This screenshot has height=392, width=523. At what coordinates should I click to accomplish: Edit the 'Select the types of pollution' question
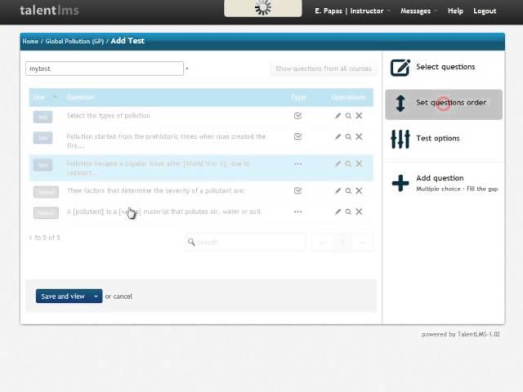coord(337,116)
